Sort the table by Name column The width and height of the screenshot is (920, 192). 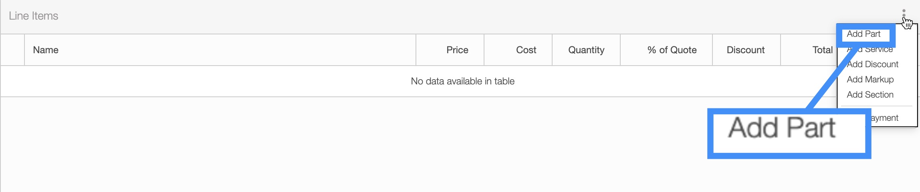tap(46, 50)
